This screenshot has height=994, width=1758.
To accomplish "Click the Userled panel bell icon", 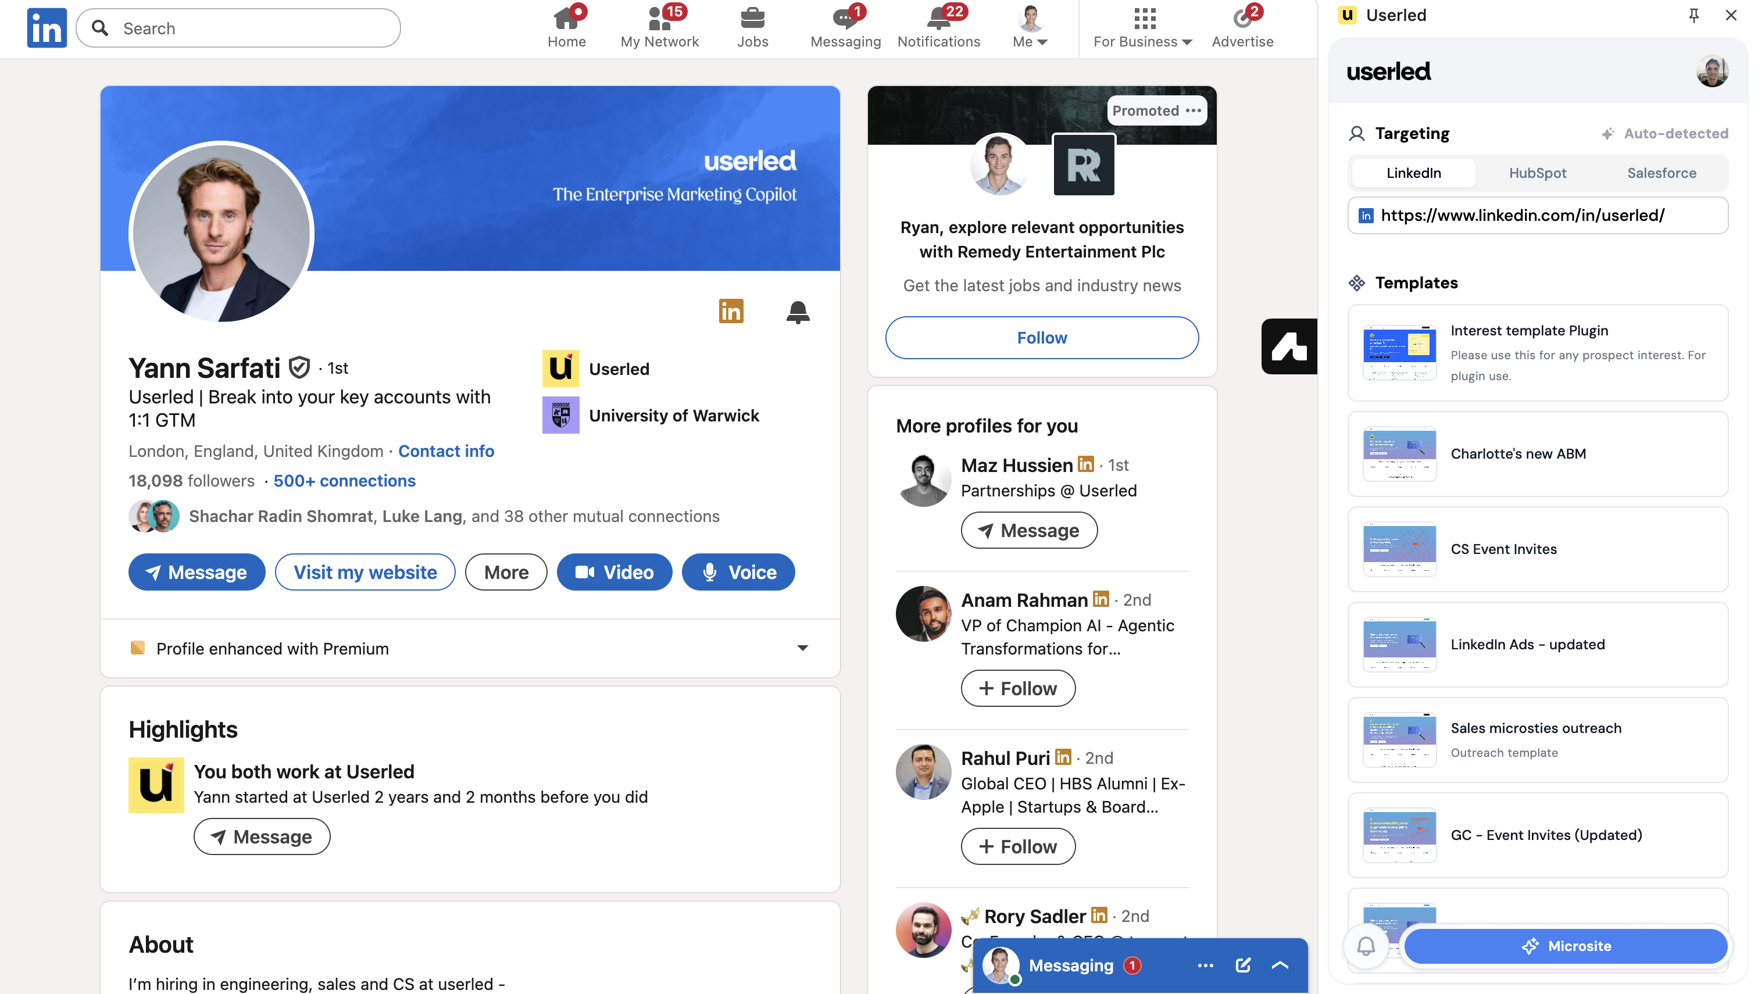I will 1366,946.
